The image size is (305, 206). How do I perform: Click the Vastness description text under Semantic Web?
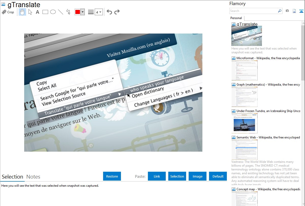[x=265, y=173]
